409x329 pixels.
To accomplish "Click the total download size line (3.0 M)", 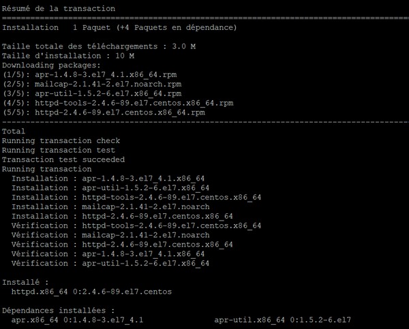I will (99, 46).
